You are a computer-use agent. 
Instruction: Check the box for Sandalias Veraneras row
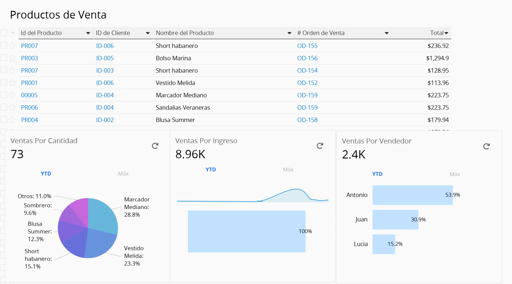4,107
